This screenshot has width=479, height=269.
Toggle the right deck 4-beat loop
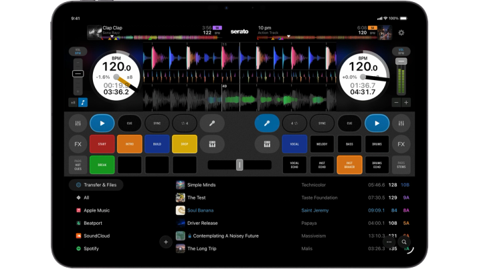pos(294,123)
